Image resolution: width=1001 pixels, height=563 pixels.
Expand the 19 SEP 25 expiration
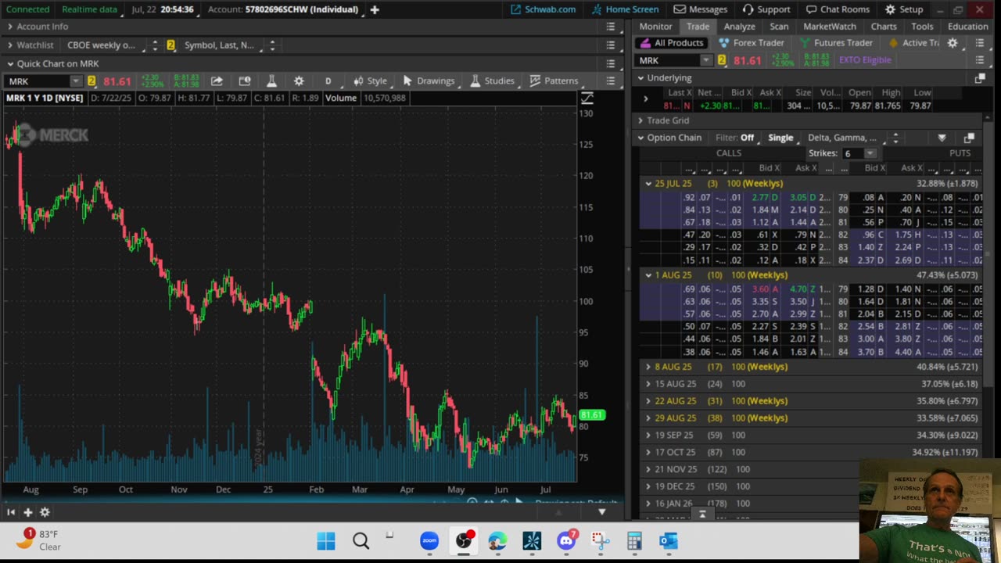tap(648, 435)
